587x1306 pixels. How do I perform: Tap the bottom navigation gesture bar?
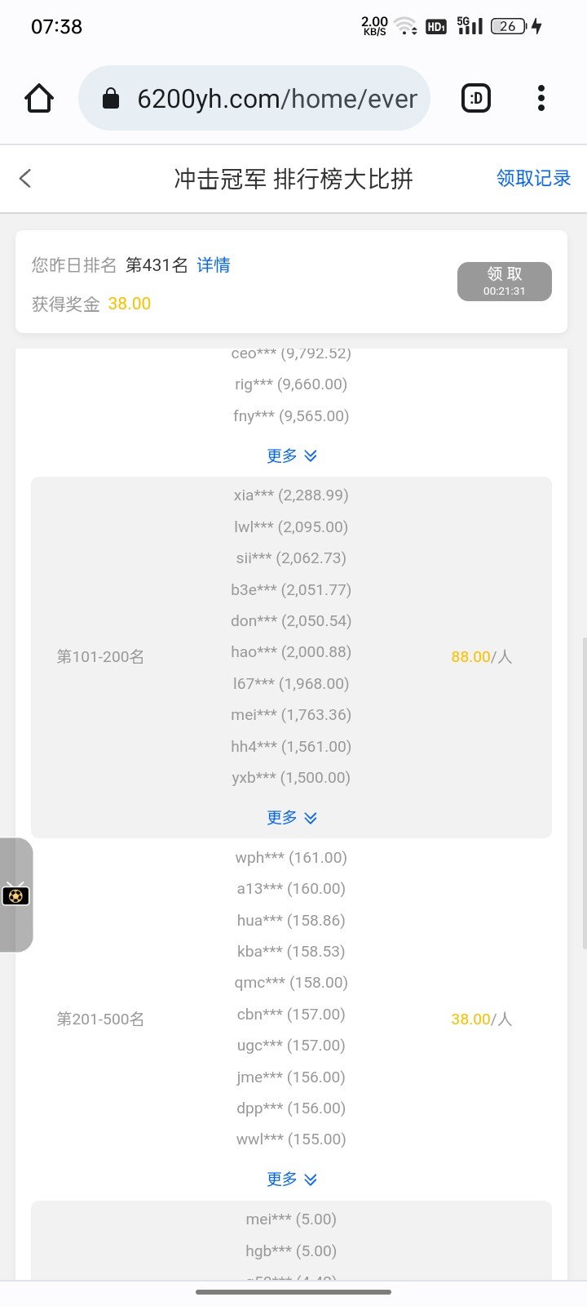tap(293, 1292)
